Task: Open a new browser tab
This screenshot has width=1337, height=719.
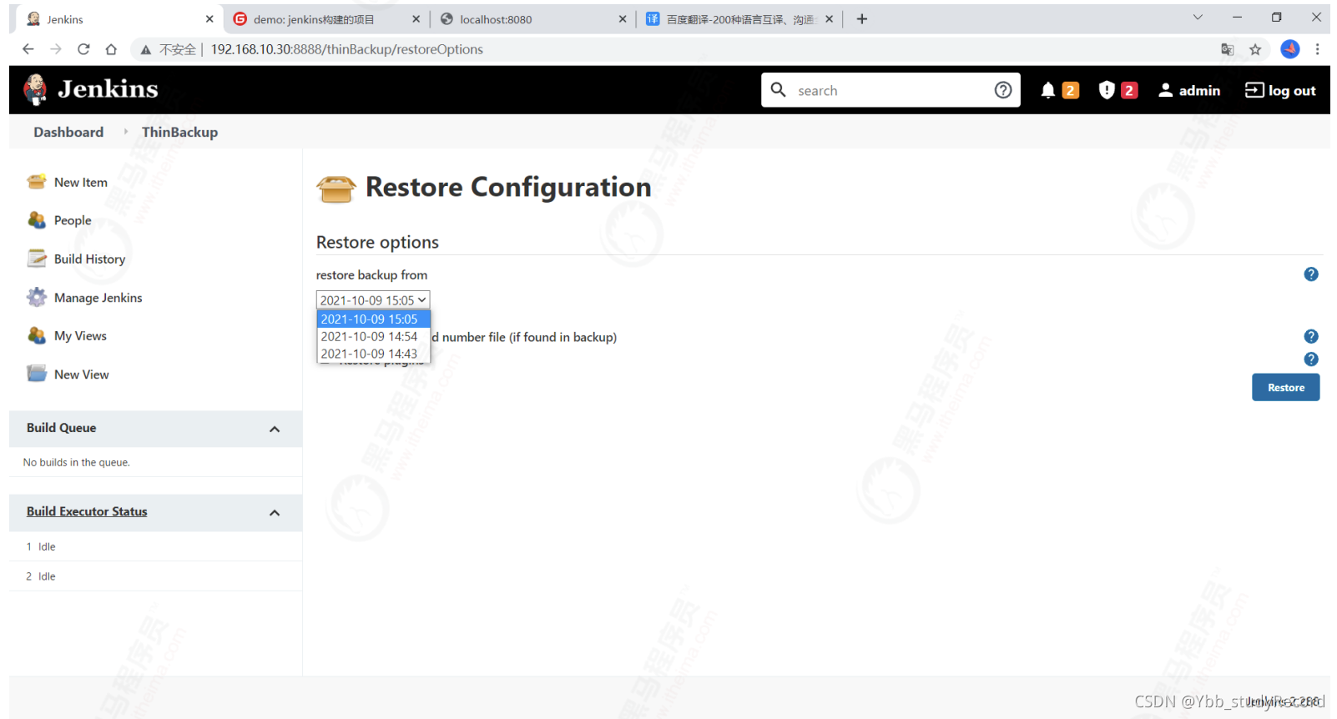Action: pos(862,18)
